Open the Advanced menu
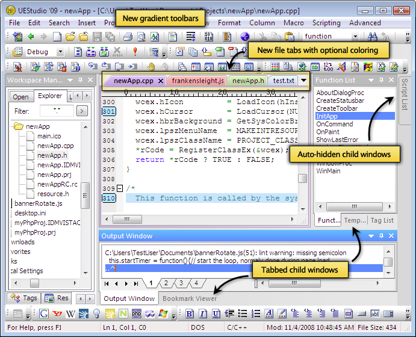Screen dimensions: 416x337 tap(365, 23)
